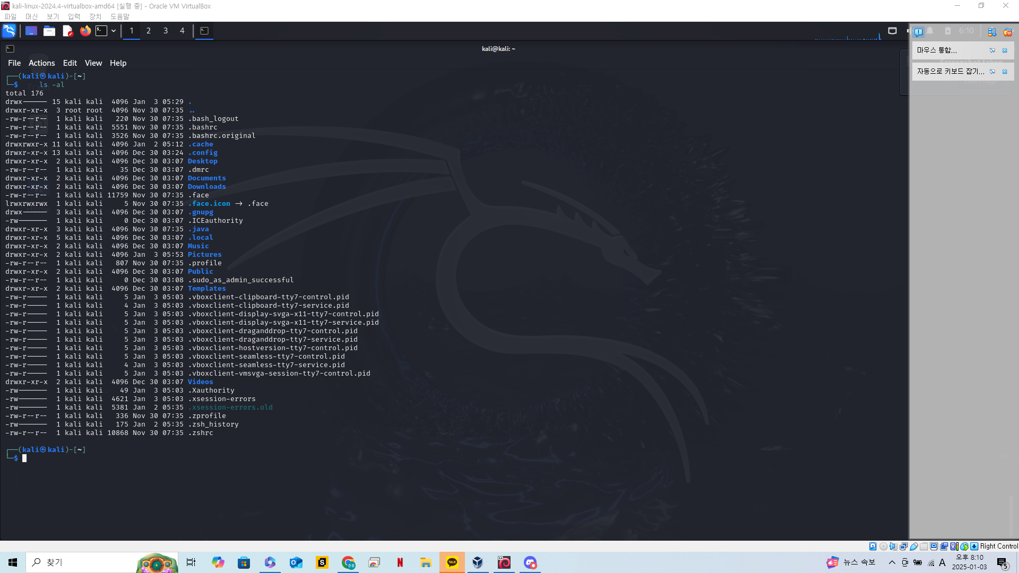
Task: Open terminal emulator from the panel
Action: [101, 31]
